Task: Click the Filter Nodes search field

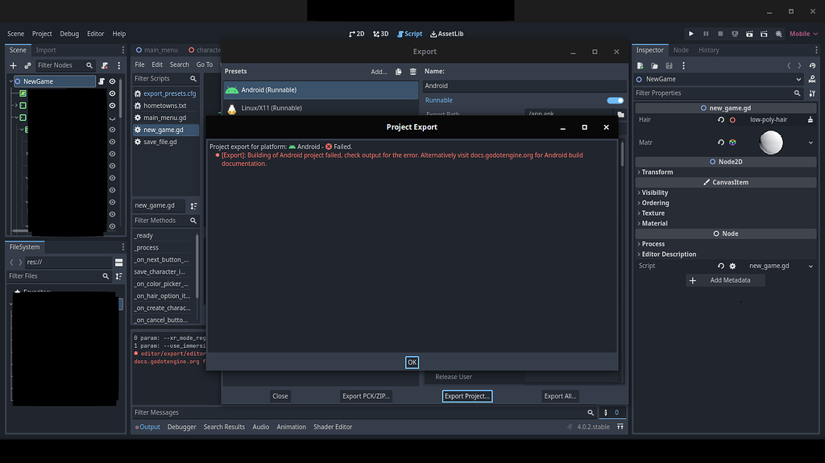Action: click(64, 65)
